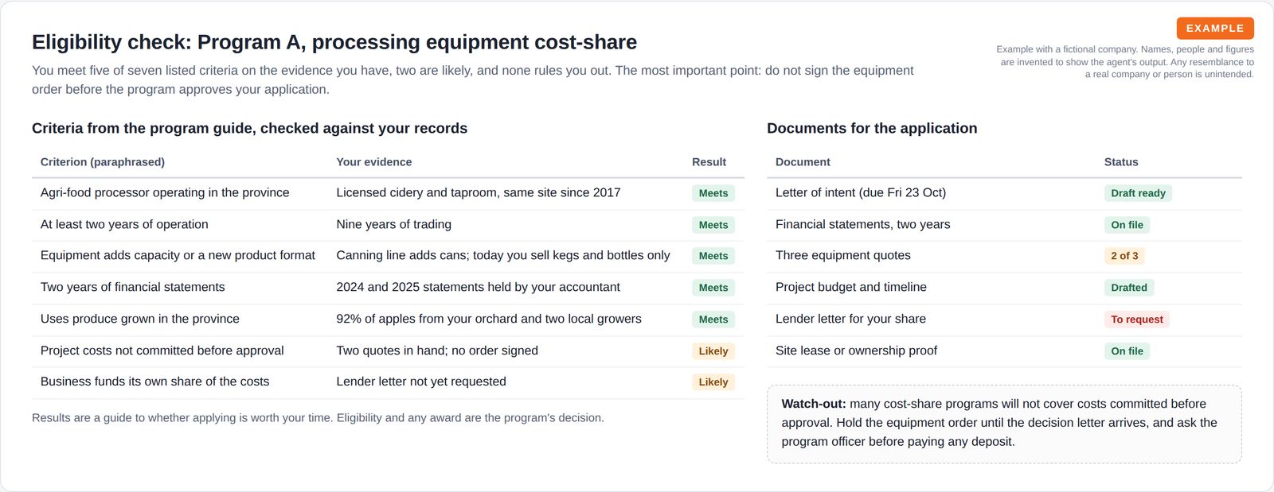Viewport: 1274px width, 492px height.
Task: Select 'Agri-food processor operating in the province' criterion
Action: click(165, 192)
